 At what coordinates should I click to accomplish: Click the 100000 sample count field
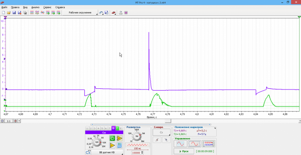coord(136,153)
